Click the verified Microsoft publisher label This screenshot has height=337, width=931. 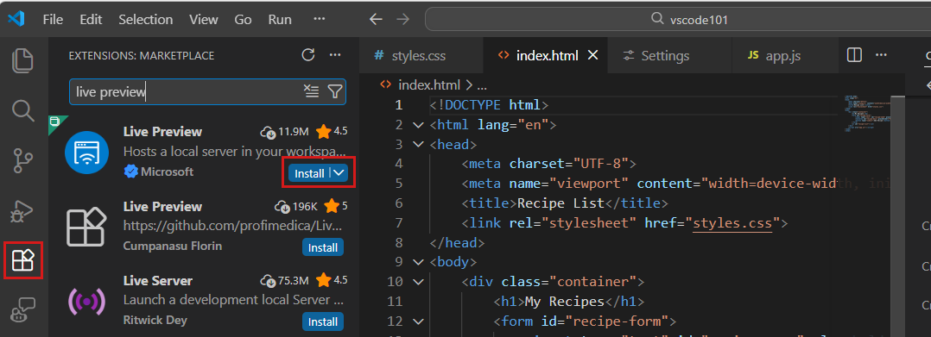[x=159, y=172]
